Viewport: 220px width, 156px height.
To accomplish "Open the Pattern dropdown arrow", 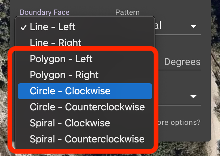I will 193,26.
